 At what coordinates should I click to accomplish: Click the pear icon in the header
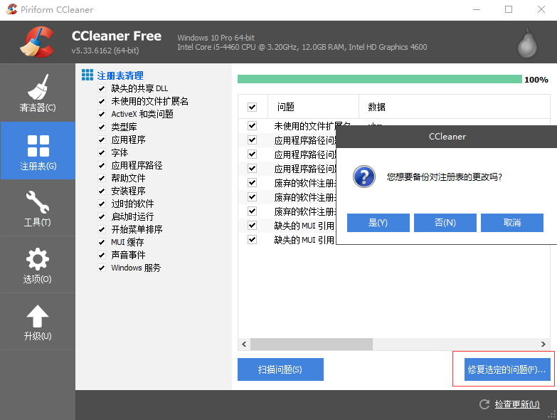[x=527, y=43]
